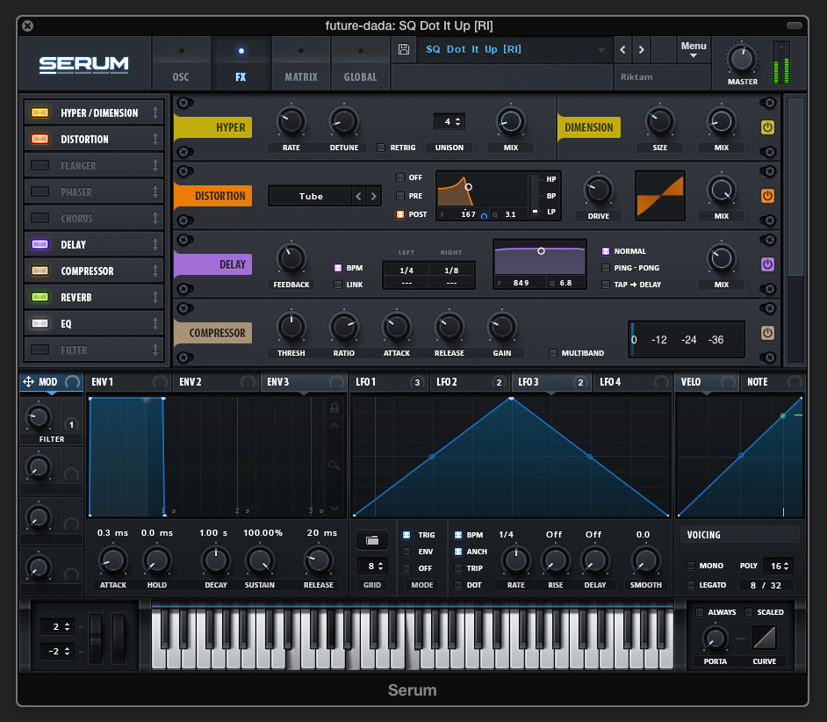Enable the PING-PONG delay mode
The height and width of the screenshot is (722, 827).
point(606,268)
